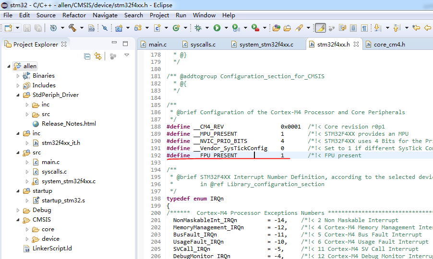Launch Debug with the bug icon
433x259 pixels.
198,28
